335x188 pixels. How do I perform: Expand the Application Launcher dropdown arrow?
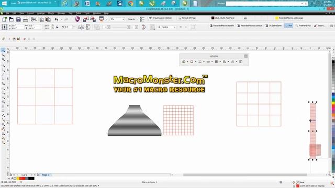click(x=106, y=19)
